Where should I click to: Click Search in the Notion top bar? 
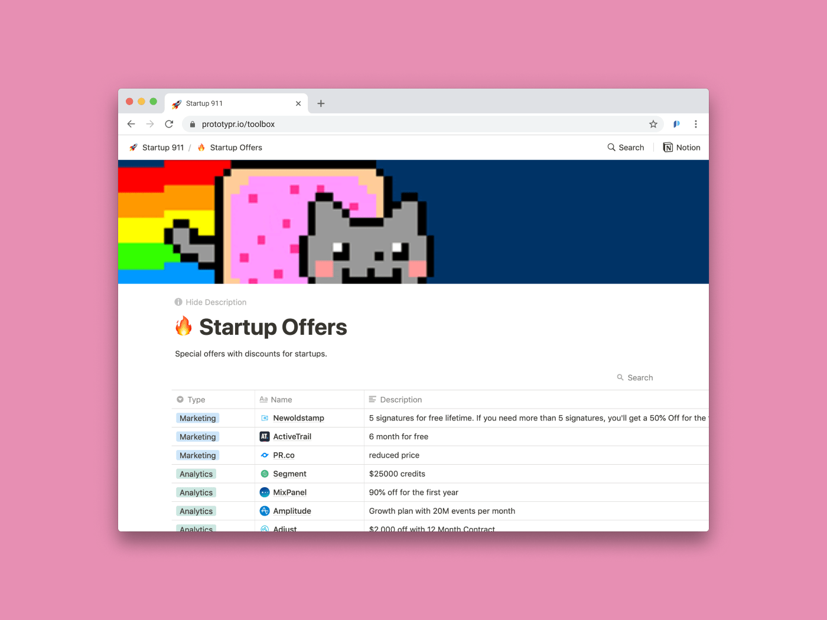626,148
